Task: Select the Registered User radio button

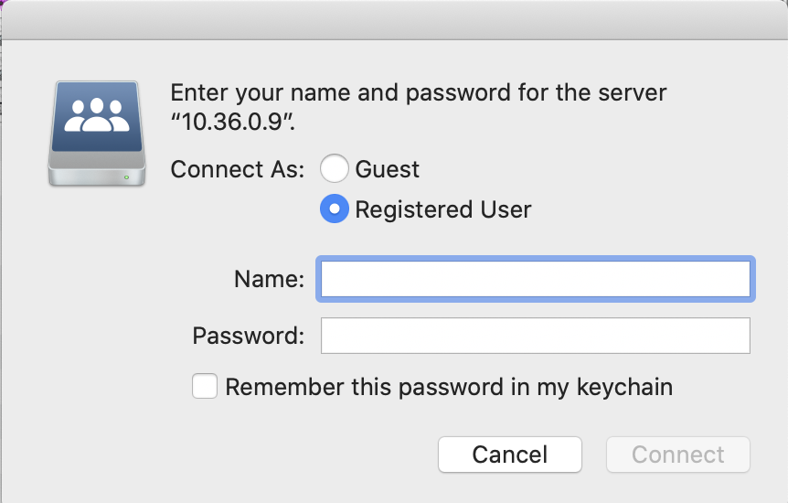Action: (334, 209)
